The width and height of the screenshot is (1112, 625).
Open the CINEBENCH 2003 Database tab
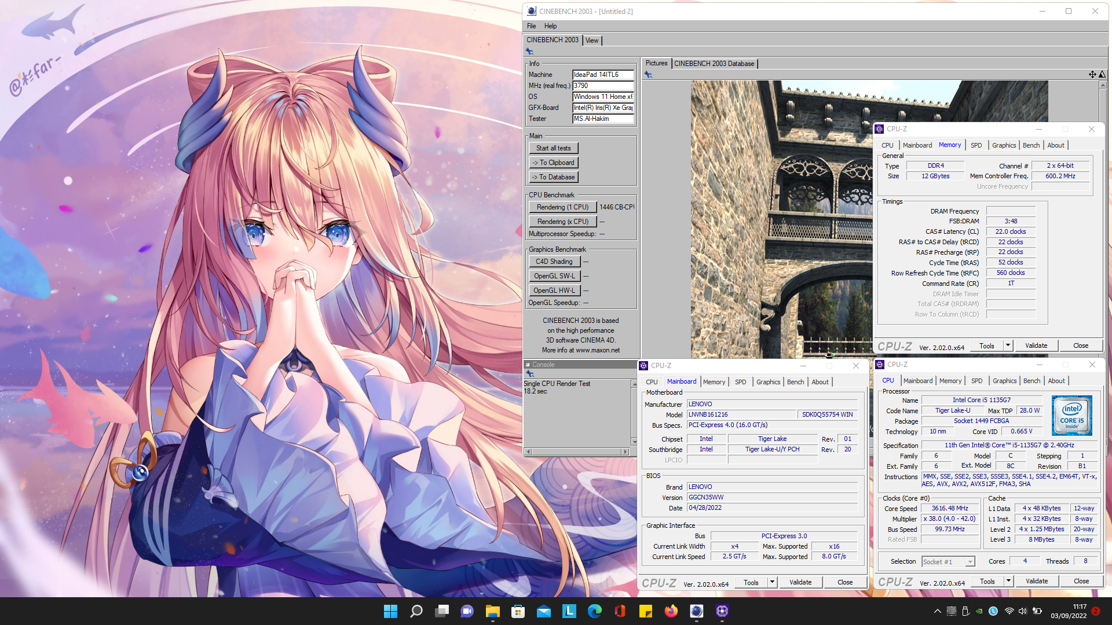click(714, 64)
